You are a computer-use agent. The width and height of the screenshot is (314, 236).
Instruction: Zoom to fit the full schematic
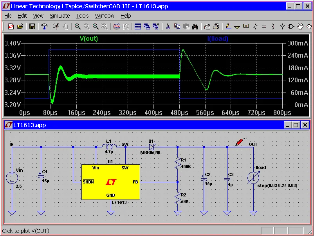104,26
